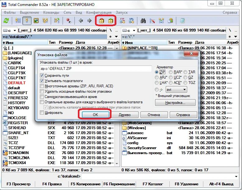The width and height of the screenshot is (242, 190).
Task: Open the command line history dropdown
Action: click(x=236, y=176)
